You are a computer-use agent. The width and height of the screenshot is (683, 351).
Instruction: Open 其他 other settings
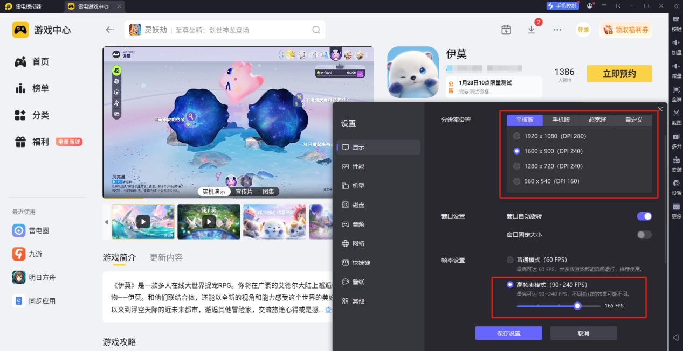point(378,301)
